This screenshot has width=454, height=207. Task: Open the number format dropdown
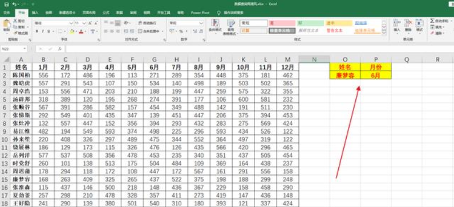point(201,23)
